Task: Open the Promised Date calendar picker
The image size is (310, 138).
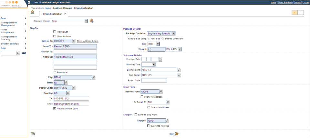Action: pos(160,59)
